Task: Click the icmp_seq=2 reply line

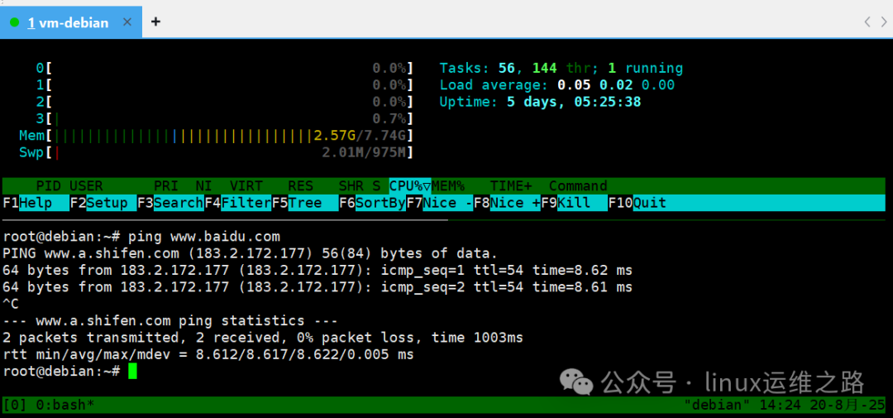Action: pos(318,287)
